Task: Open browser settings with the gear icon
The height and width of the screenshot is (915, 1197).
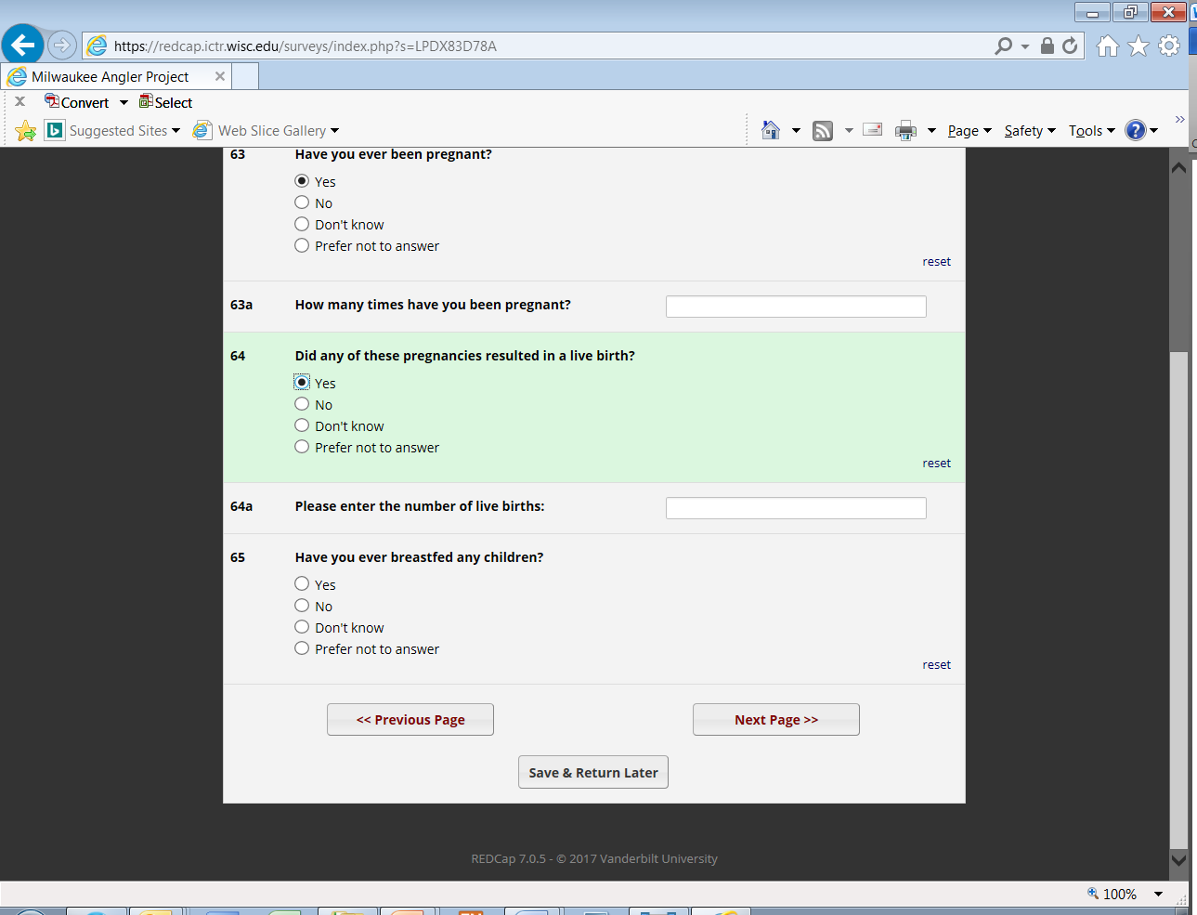Action: point(1169,46)
